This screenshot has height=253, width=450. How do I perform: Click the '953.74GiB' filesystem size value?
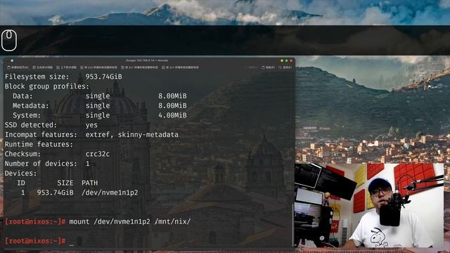tap(103, 77)
